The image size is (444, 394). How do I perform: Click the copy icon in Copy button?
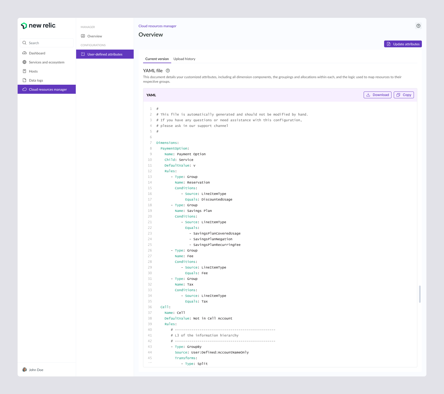tap(398, 95)
